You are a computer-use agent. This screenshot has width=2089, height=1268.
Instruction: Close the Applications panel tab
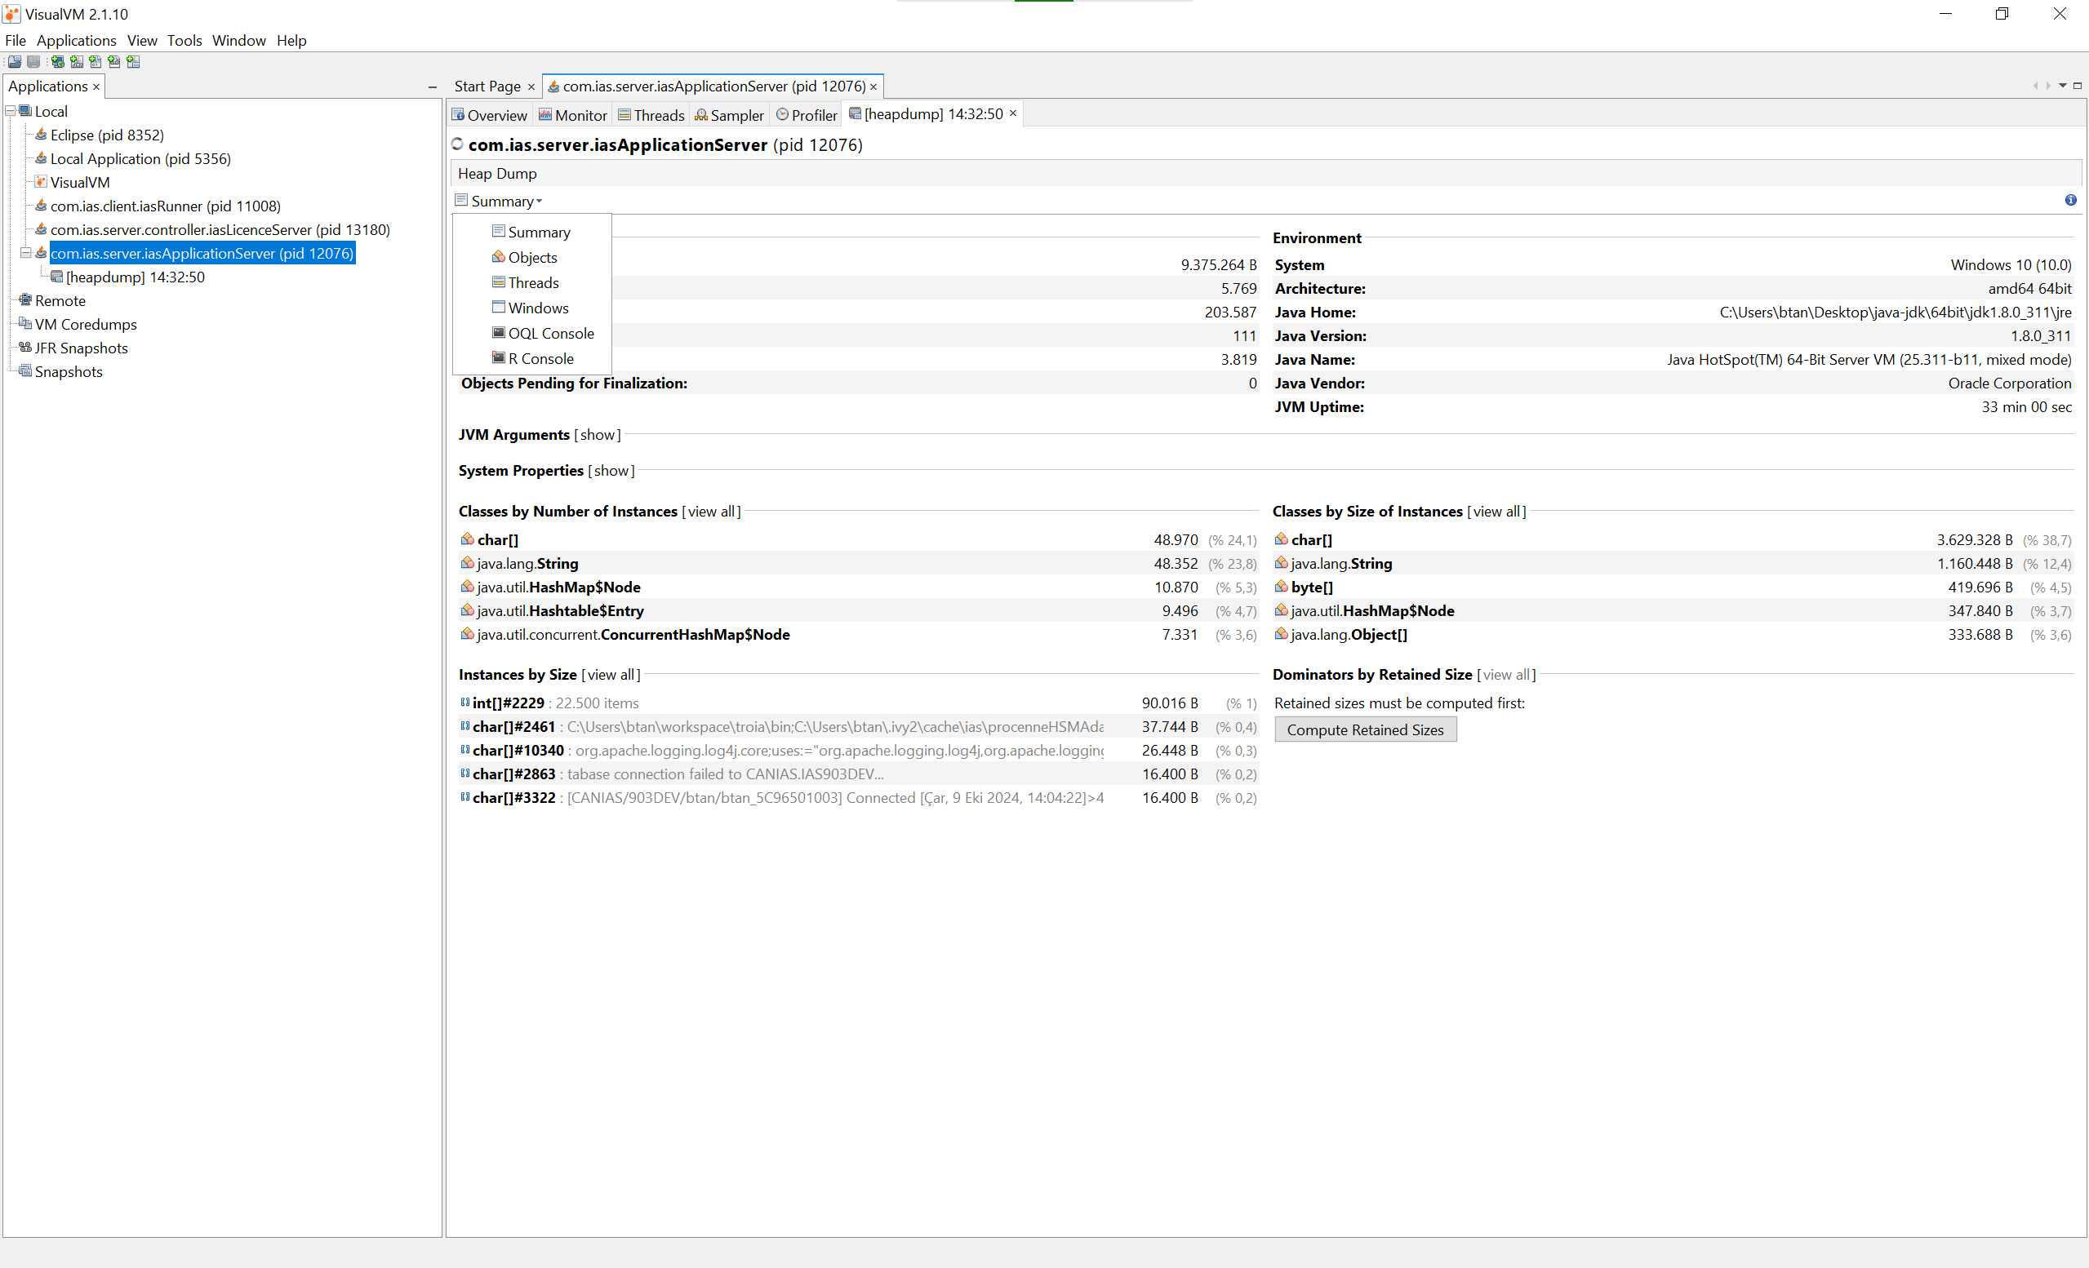pyautogui.click(x=96, y=86)
